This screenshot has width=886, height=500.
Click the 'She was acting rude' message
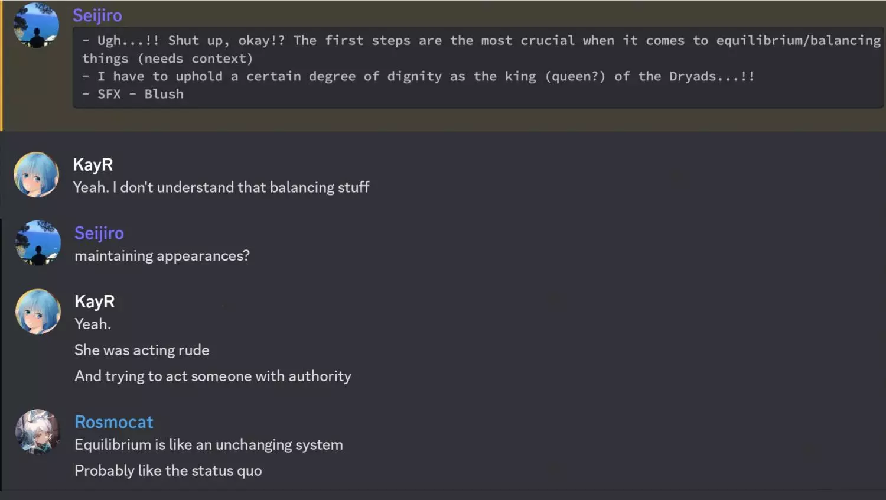coord(142,350)
